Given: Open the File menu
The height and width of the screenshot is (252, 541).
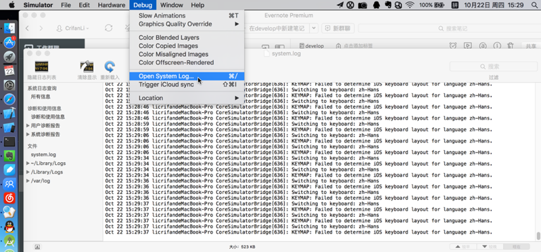Looking at the screenshot, I should point(66,5).
